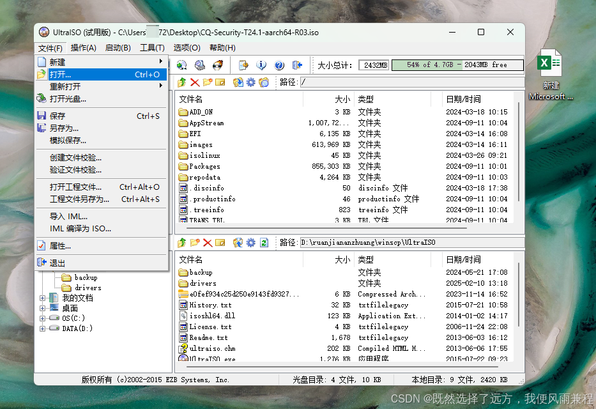Click the Excel file icon on the desktop

click(549, 63)
